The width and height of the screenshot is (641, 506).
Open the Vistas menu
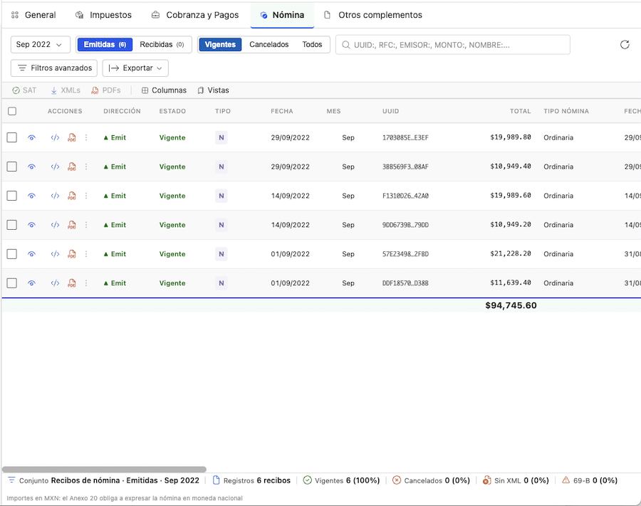213,90
